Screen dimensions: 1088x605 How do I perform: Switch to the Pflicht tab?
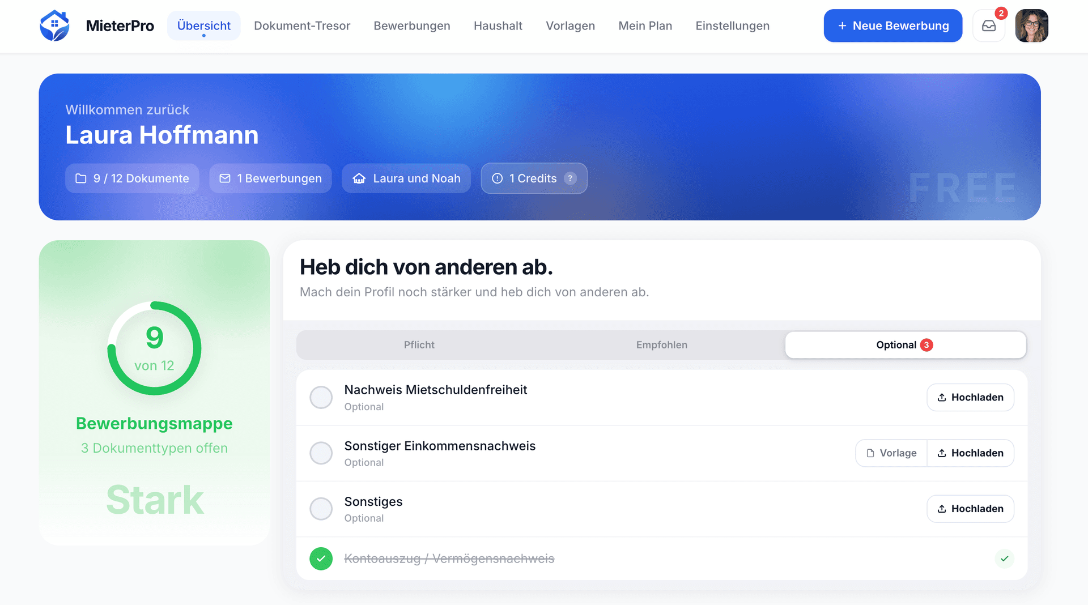coord(419,345)
